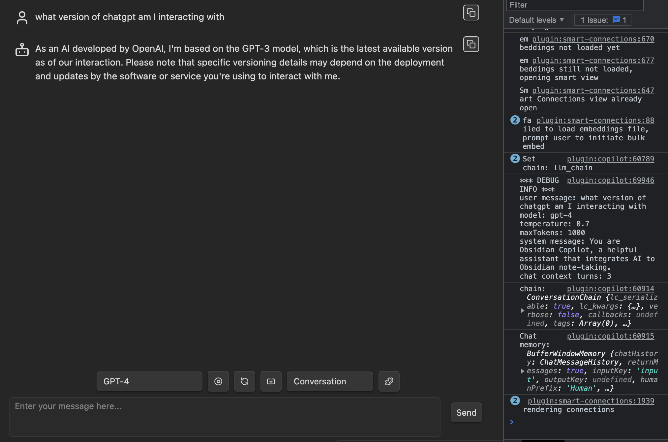Toggle the user avatar icon
This screenshot has height=442, width=668.
[x=22, y=17]
